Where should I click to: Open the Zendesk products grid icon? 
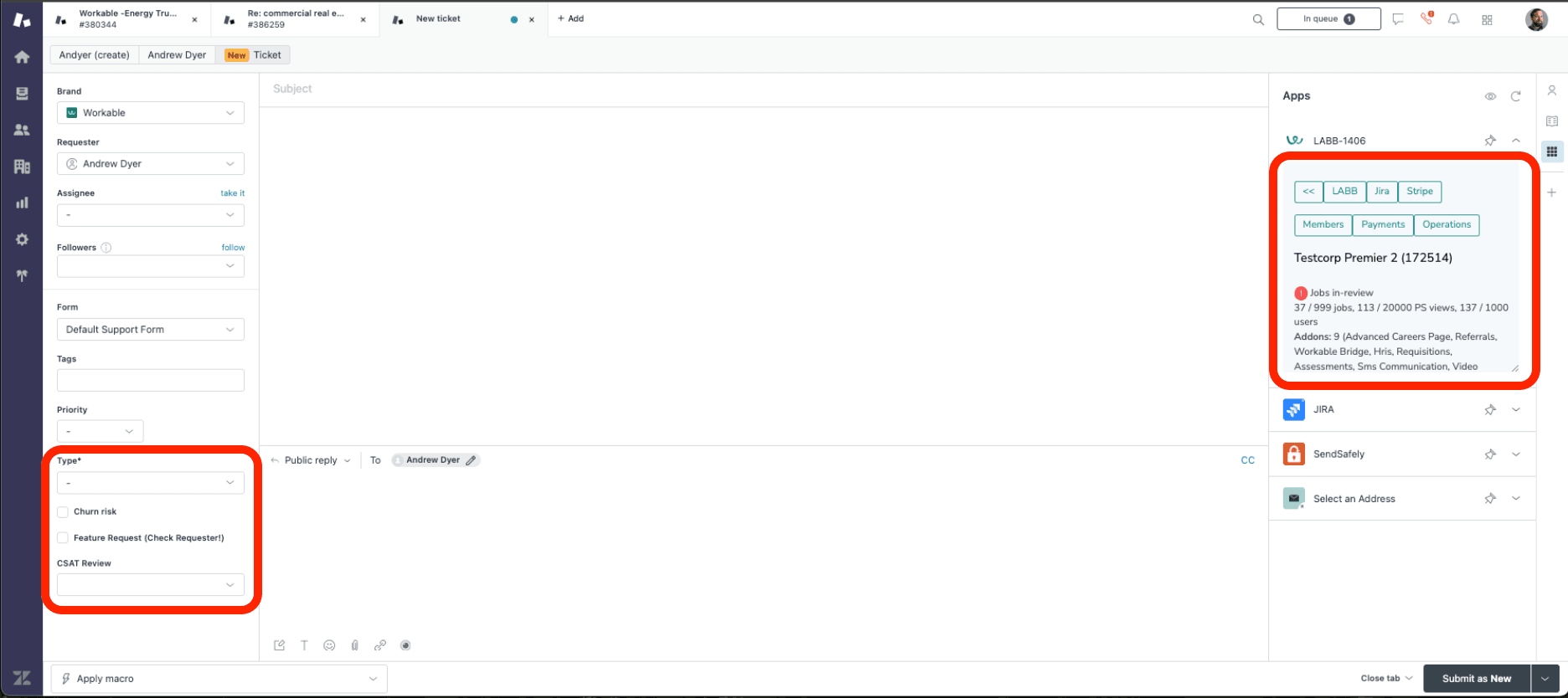coord(1488,19)
